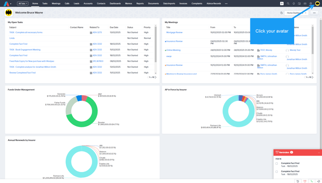Open the recent history icon in bottom bar
Viewport: 322px width, 183px height.
[x=319, y=181]
